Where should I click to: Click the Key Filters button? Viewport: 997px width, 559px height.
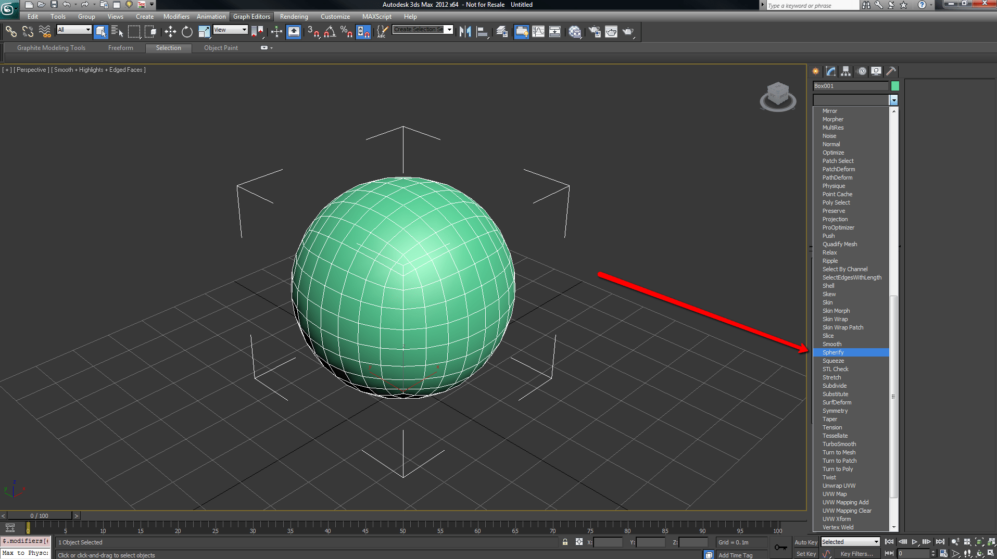[858, 553]
